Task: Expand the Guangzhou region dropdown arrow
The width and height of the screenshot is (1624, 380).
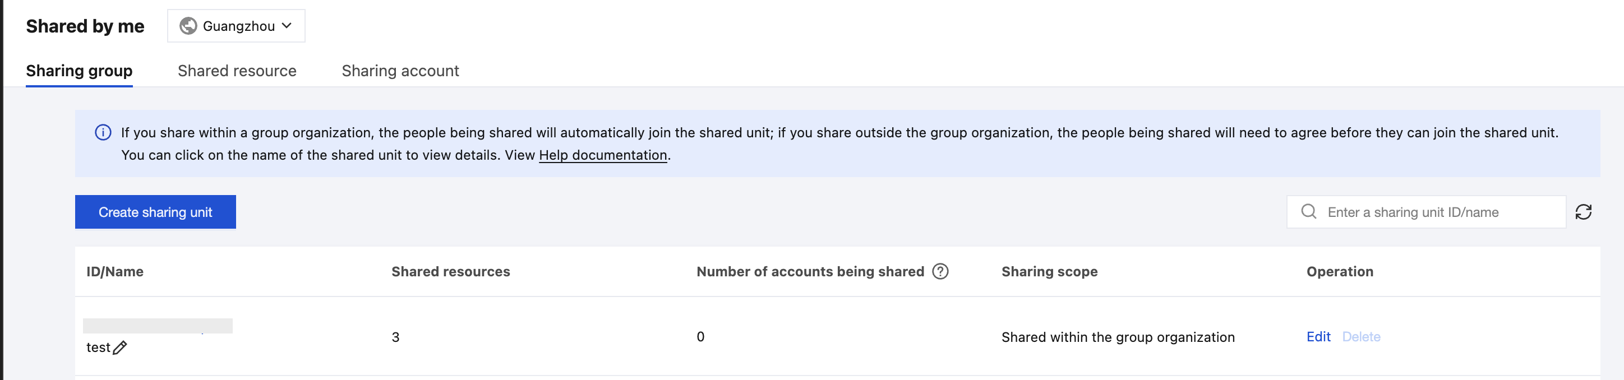Action: coord(287,26)
